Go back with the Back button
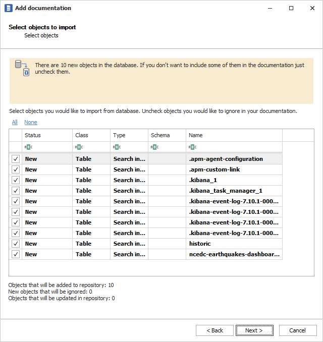 point(214,330)
